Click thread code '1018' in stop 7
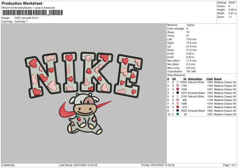The image size is (238, 168). pyautogui.click(x=210, y=103)
